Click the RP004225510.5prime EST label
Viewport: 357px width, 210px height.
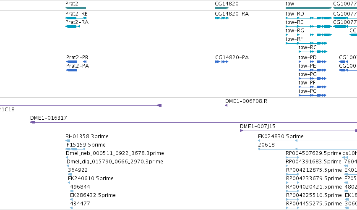pos(314,195)
